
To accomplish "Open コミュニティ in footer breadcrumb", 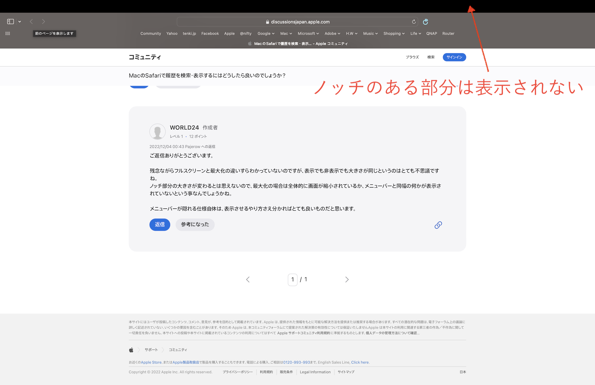I will [x=178, y=350].
